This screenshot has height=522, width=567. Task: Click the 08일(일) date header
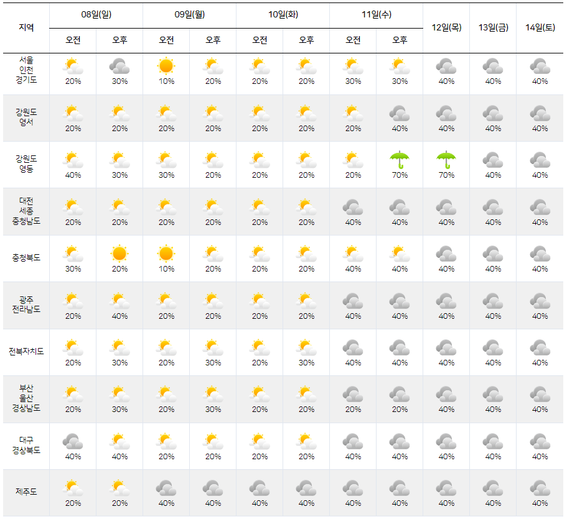coord(96,14)
